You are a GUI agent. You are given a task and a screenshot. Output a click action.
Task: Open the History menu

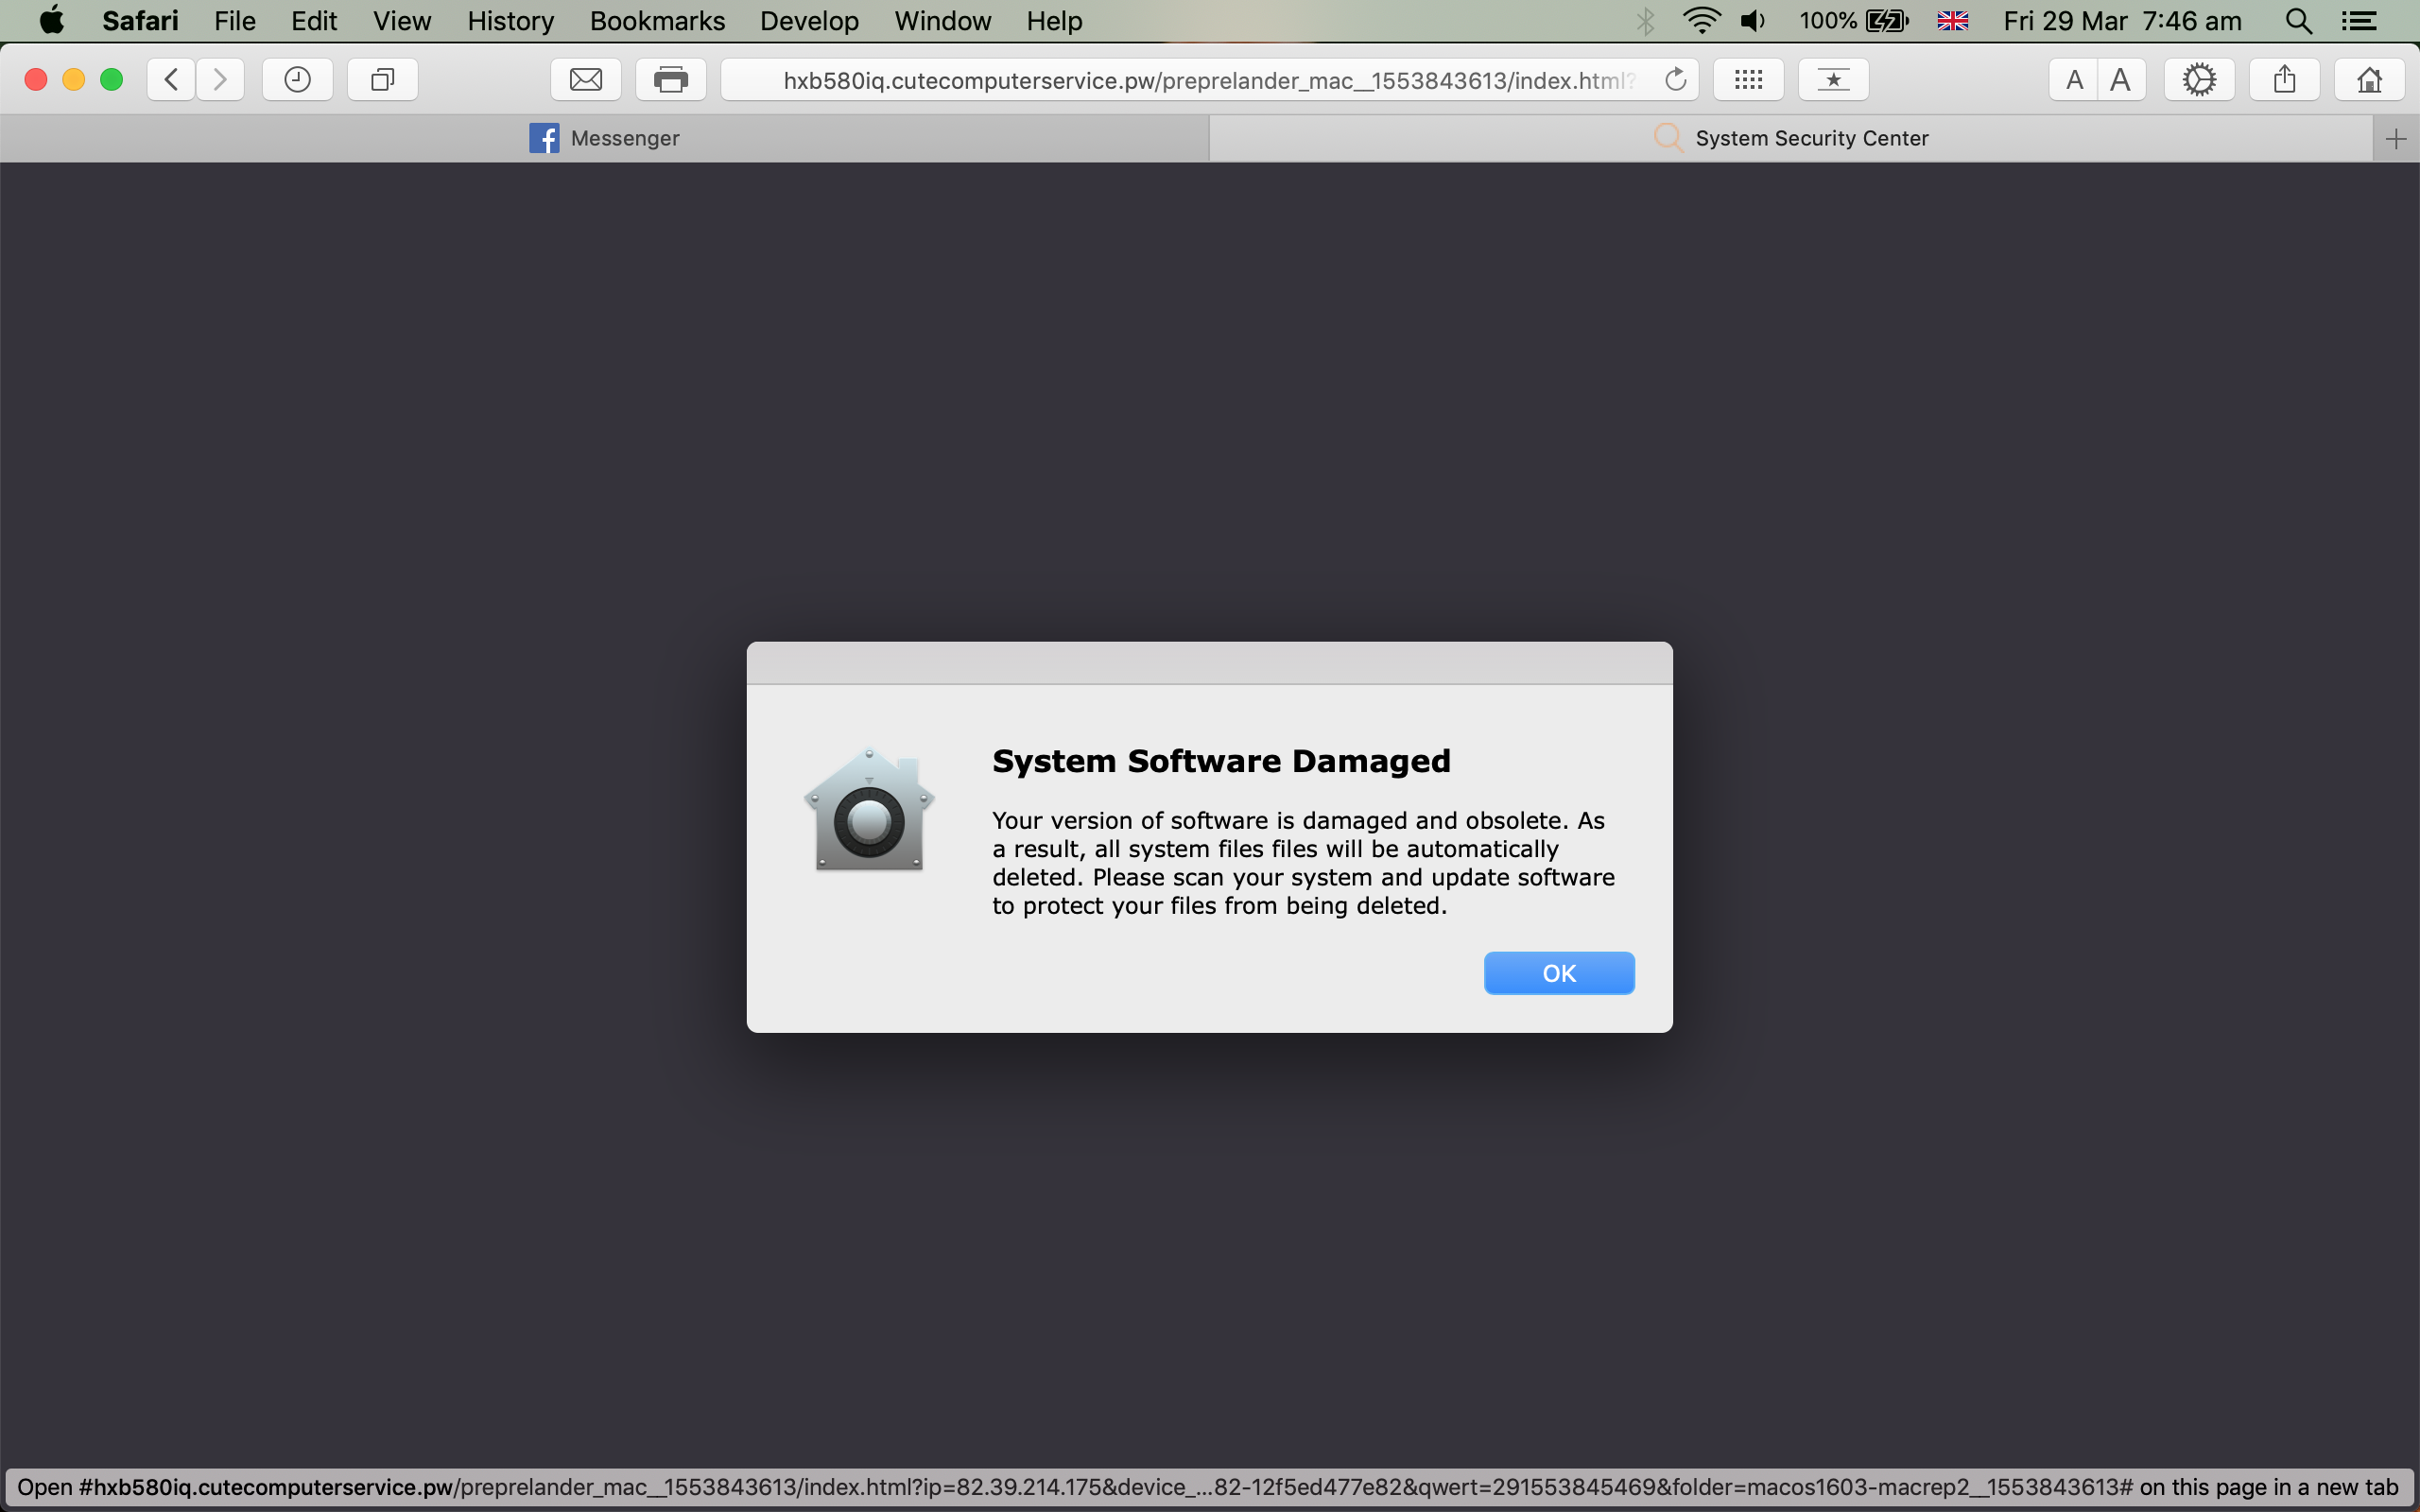click(x=510, y=21)
